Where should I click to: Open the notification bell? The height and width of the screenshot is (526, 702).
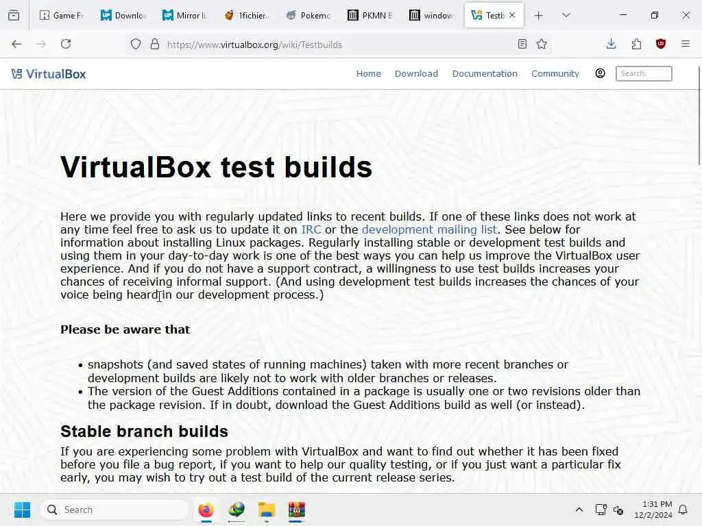(x=683, y=510)
